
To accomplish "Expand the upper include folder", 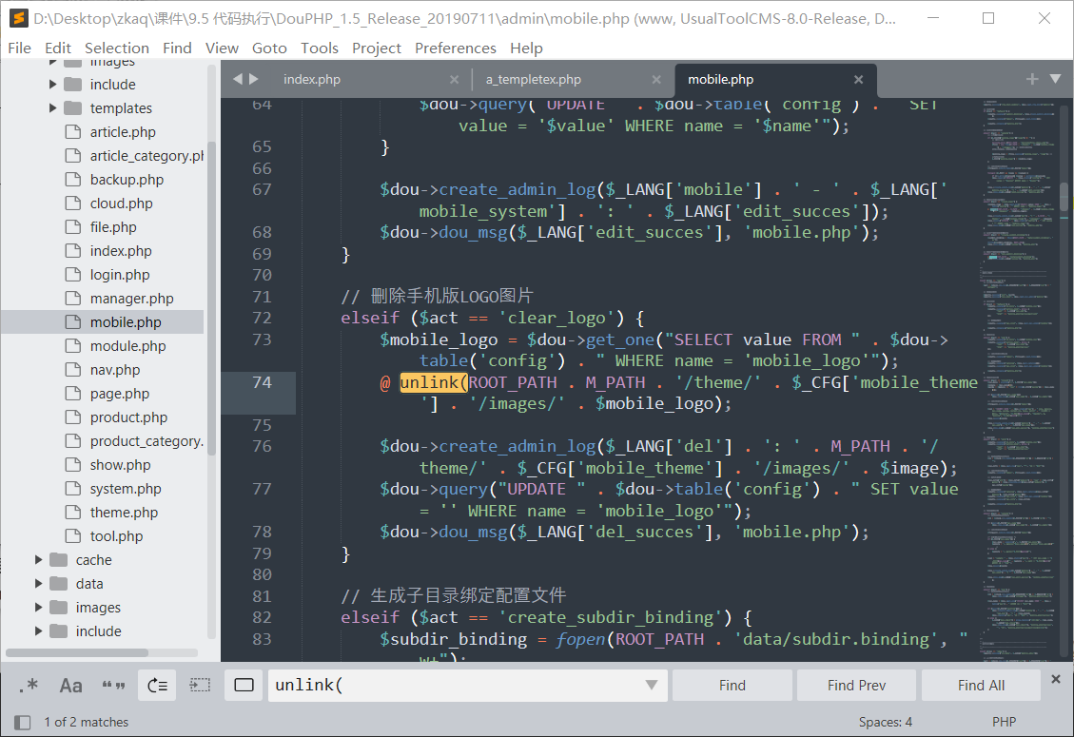I will (52, 85).
